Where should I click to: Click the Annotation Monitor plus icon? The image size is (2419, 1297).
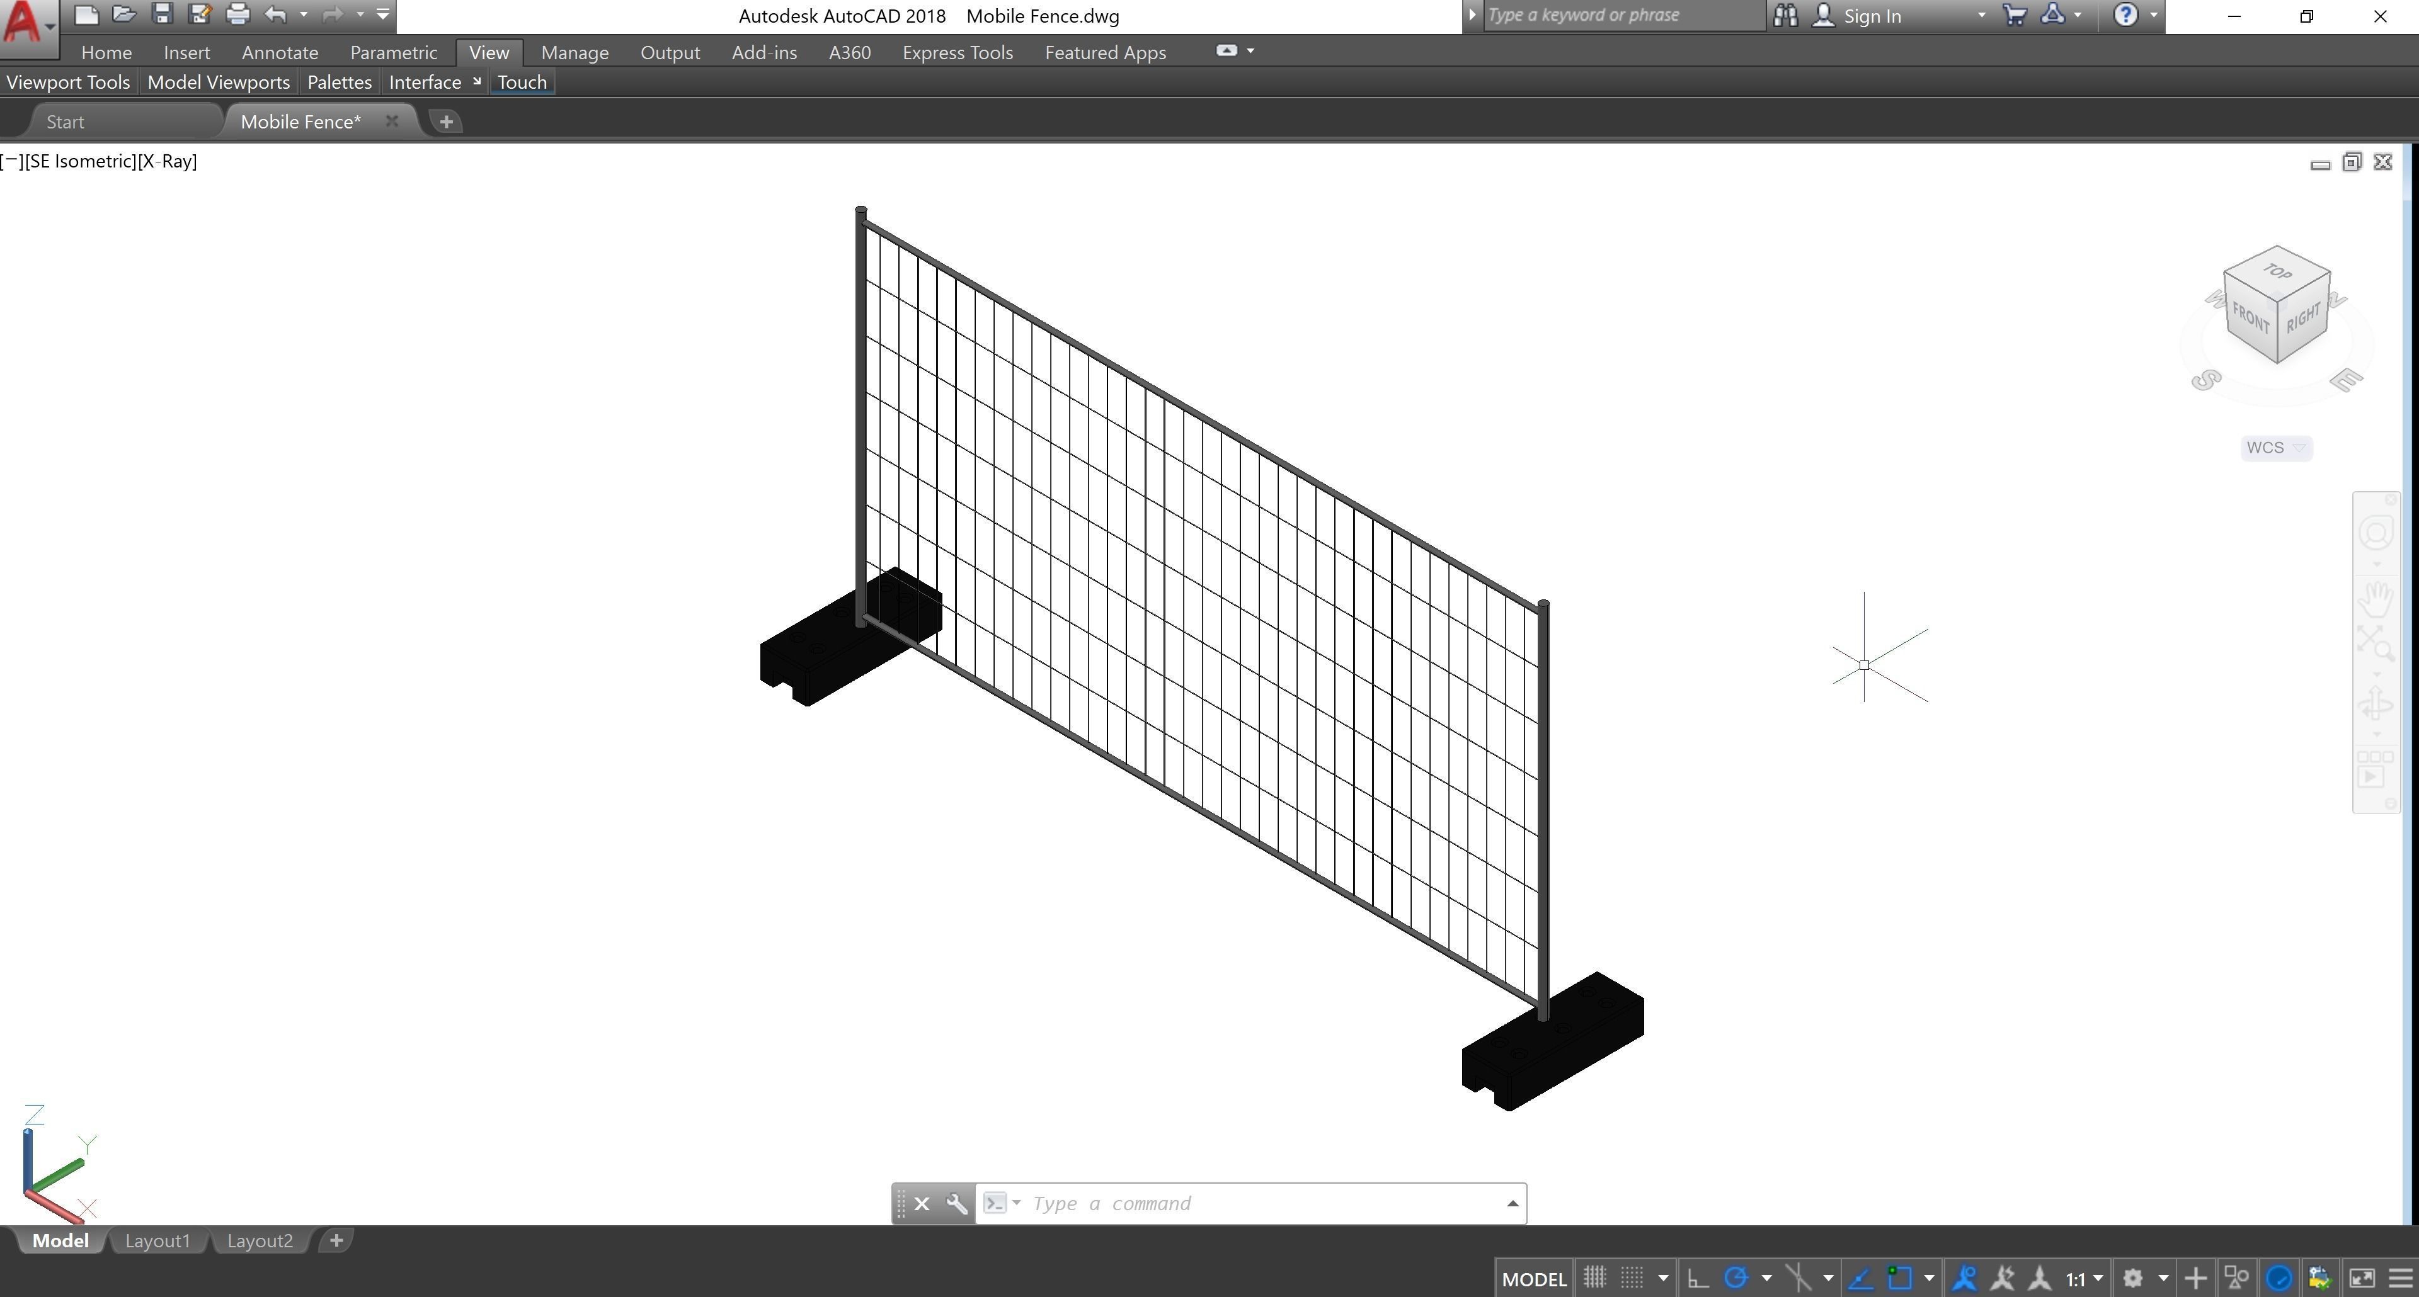coord(2195,1278)
